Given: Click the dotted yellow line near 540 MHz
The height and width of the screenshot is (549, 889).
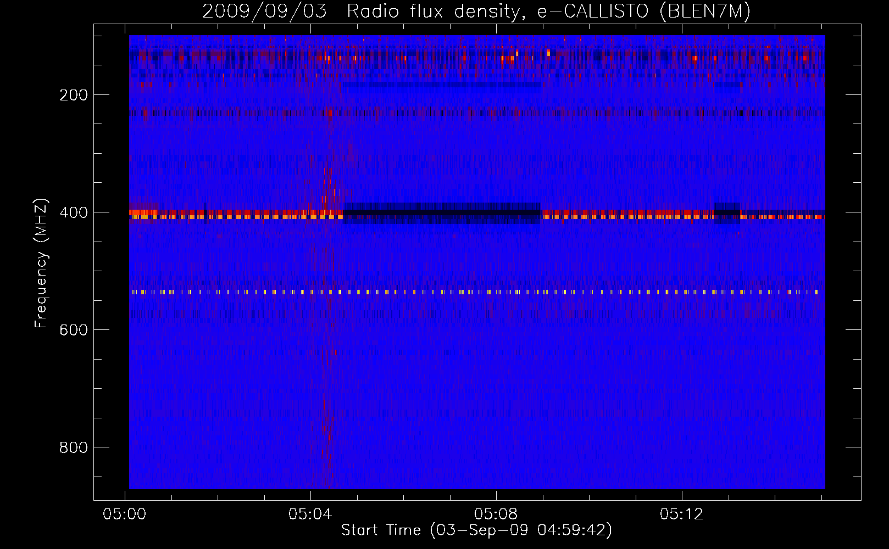Looking at the screenshot, I should coord(474,292).
